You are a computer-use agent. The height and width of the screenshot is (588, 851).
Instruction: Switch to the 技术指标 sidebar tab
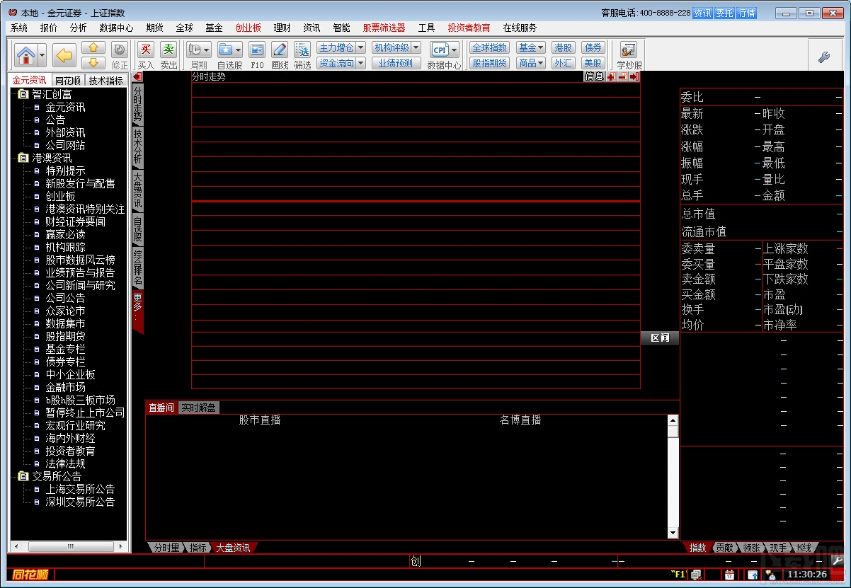pyautogui.click(x=106, y=81)
